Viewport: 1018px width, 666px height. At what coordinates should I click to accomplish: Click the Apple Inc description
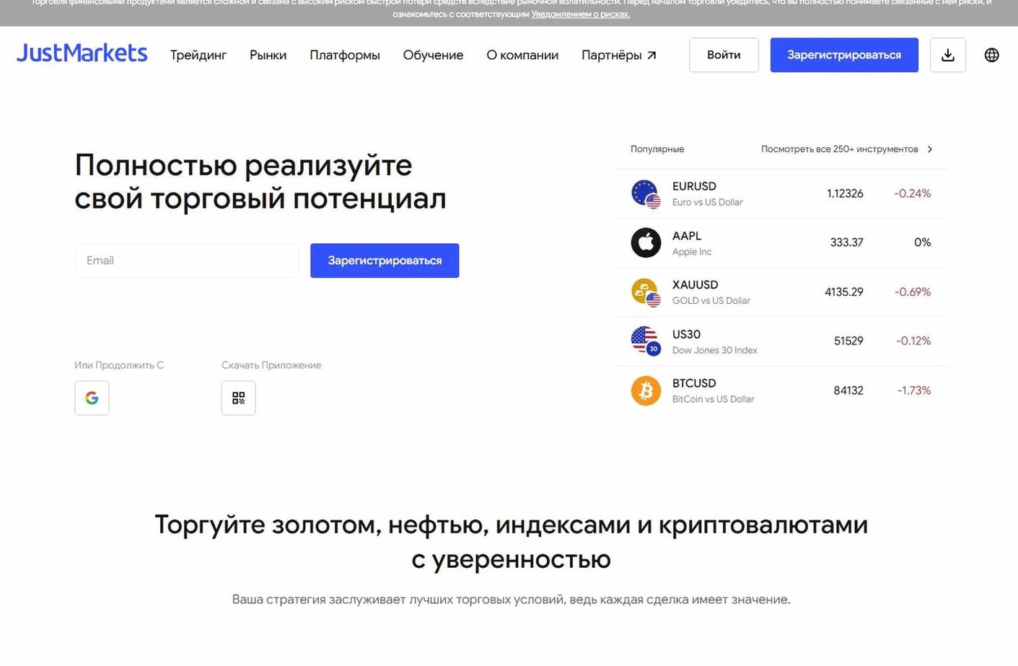(692, 252)
